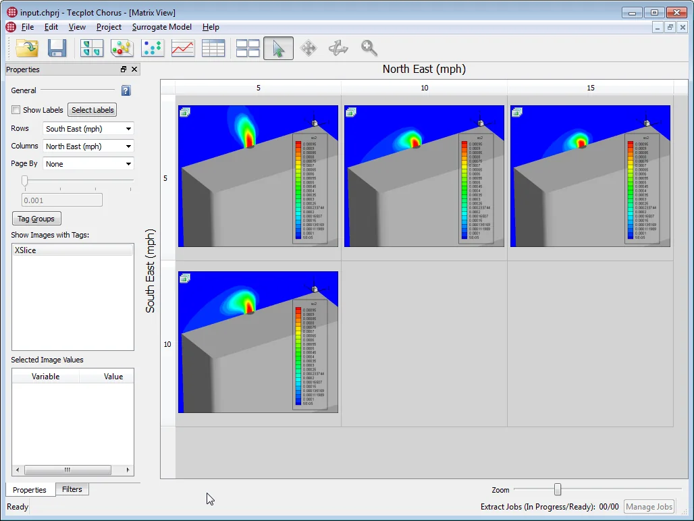
Task: Switch to matrix view icon
Action: [247, 48]
